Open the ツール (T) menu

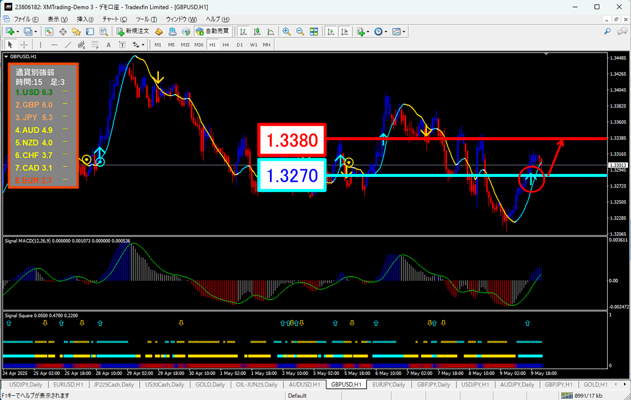146,19
